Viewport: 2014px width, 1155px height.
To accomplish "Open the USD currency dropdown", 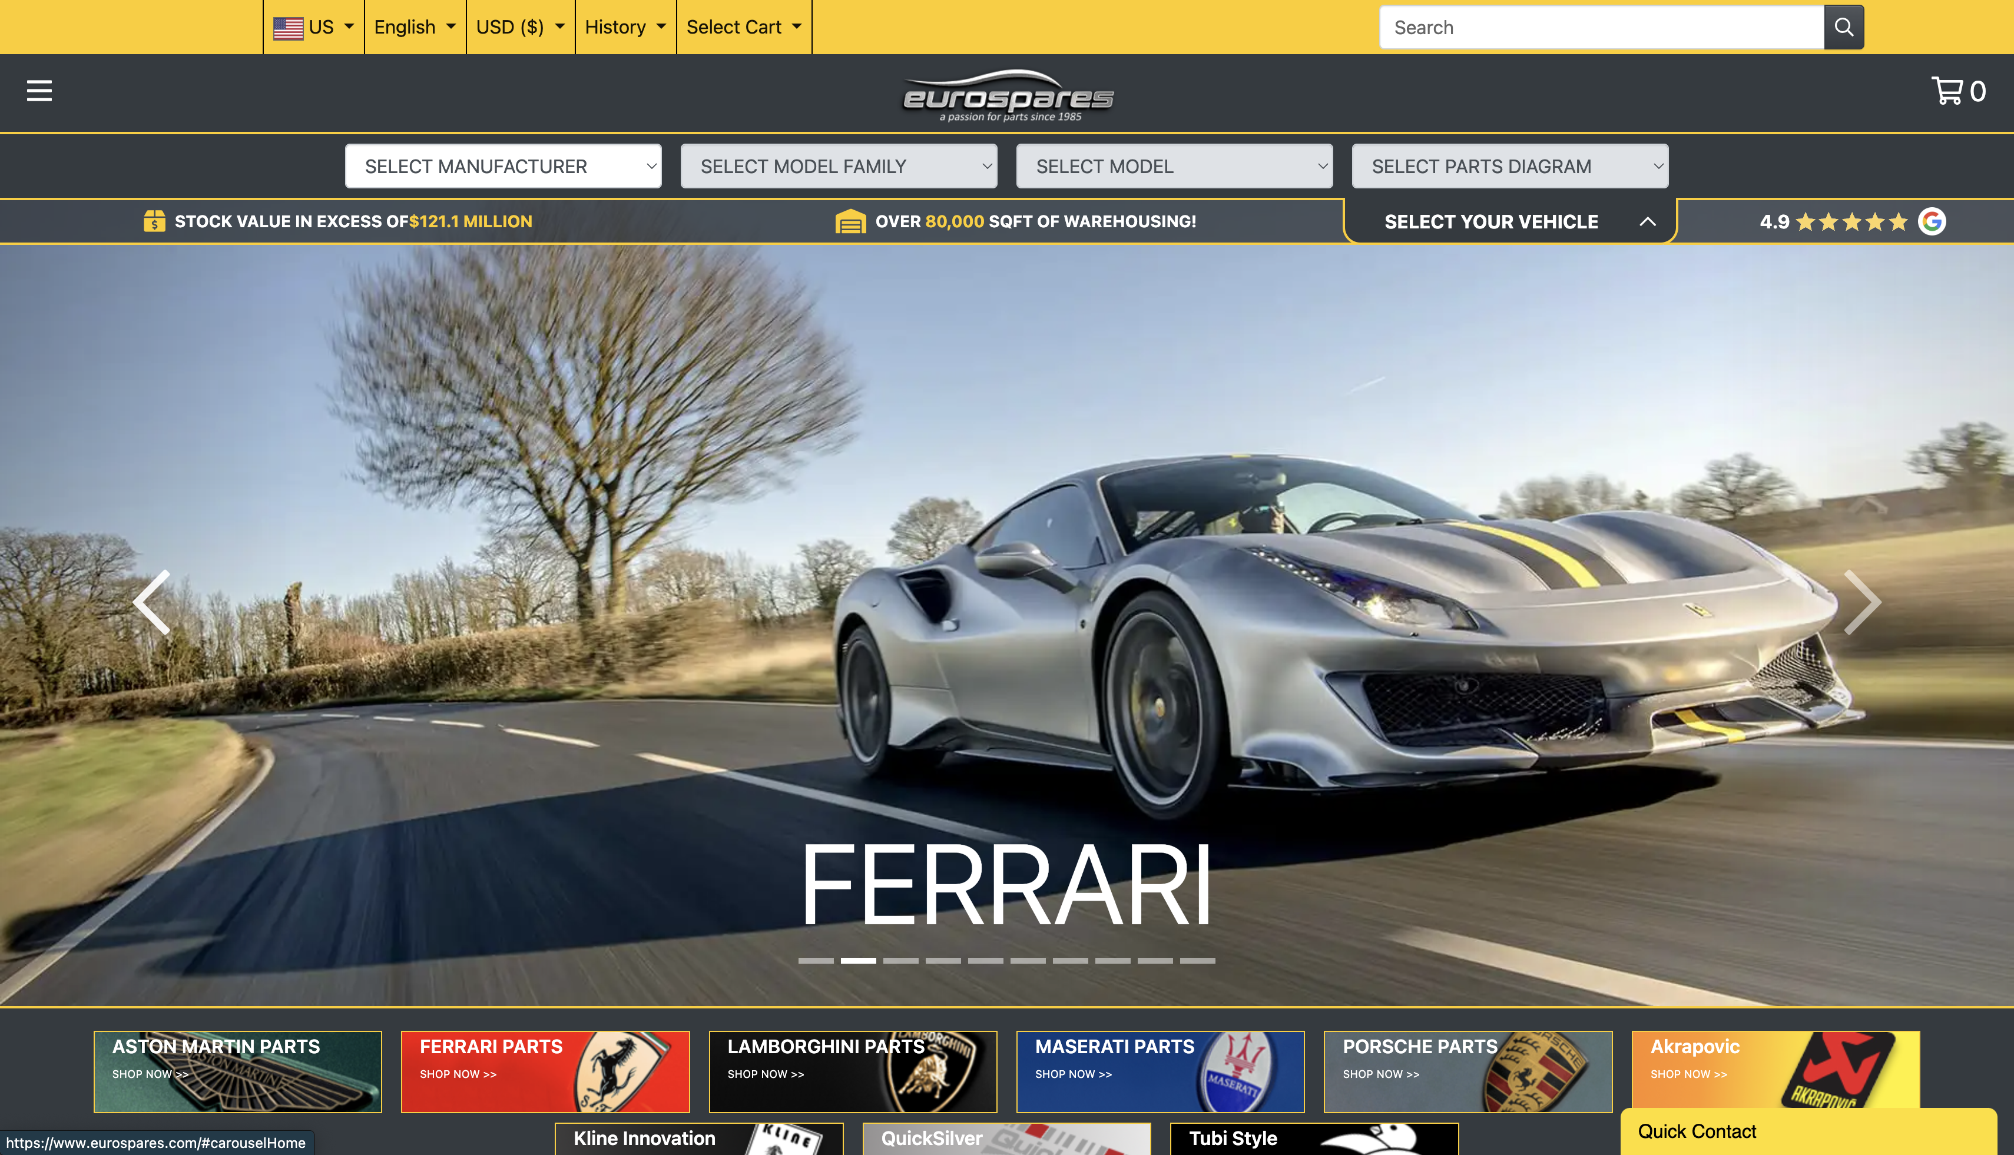I will [x=521, y=27].
